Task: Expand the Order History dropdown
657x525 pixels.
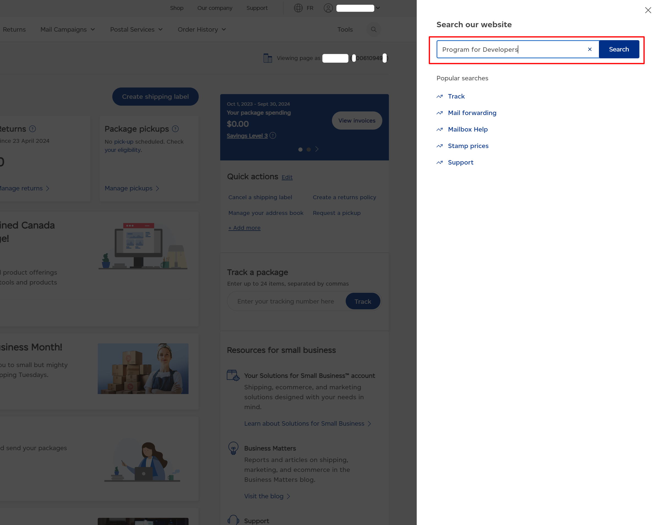Action: click(202, 29)
